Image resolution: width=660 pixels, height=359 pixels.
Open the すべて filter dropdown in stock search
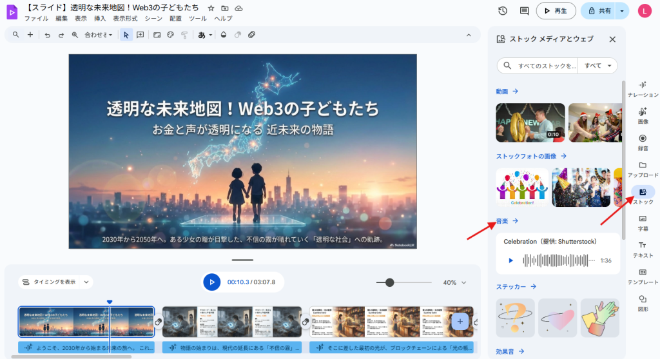coord(597,66)
